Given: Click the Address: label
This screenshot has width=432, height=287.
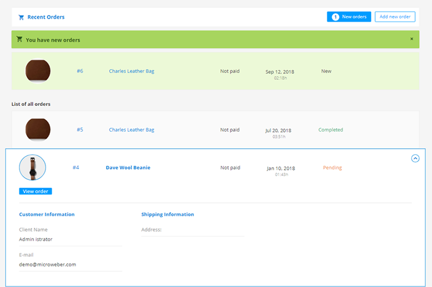Looking at the screenshot, I should 151,230.
